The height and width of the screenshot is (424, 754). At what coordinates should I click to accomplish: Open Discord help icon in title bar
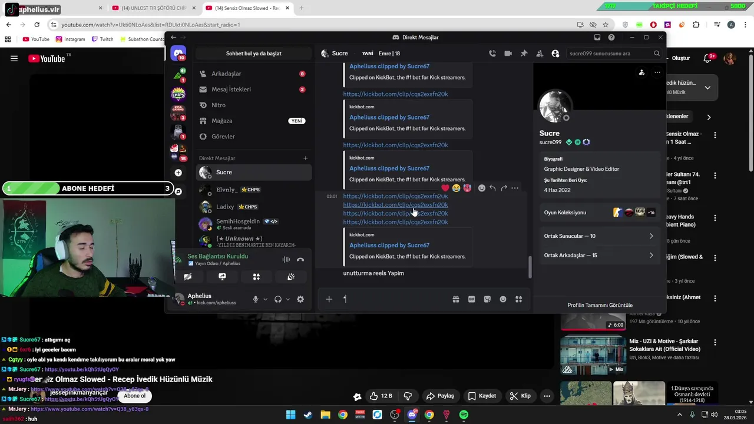[x=611, y=37]
